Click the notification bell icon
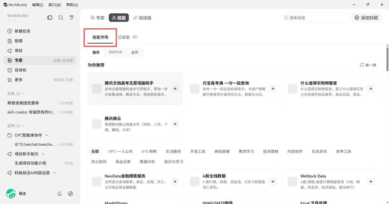The width and height of the screenshot is (389, 204). 59,194
